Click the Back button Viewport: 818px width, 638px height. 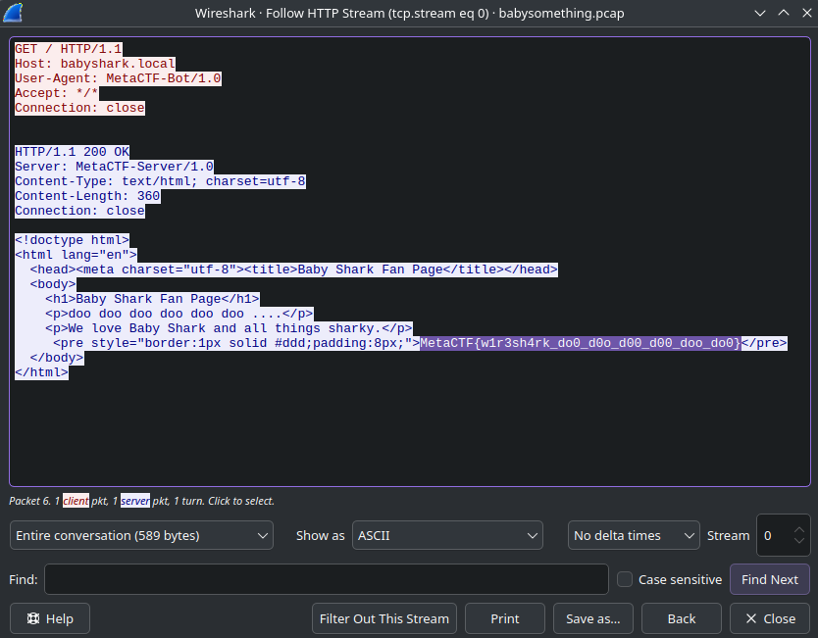click(682, 618)
